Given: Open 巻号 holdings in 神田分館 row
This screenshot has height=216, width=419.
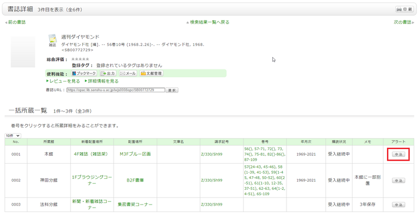Looking at the screenshot, I should tap(264, 180).
